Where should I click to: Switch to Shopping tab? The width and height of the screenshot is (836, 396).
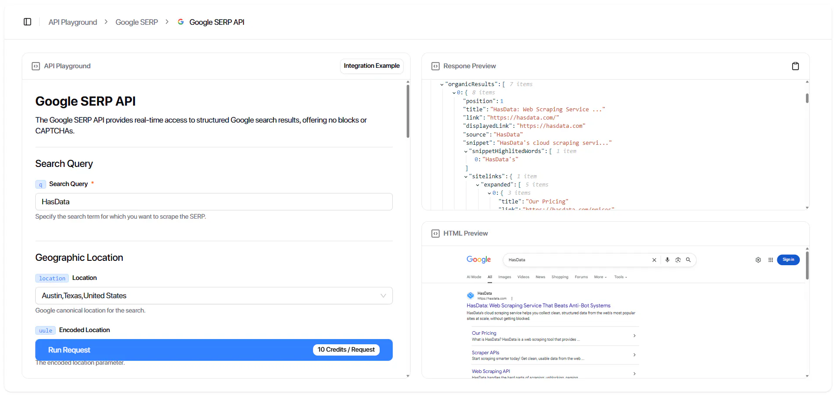(x=560, y=277)
